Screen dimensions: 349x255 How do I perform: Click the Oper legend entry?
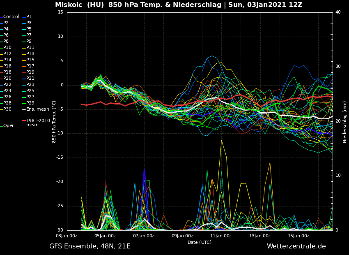pos(8,126)
